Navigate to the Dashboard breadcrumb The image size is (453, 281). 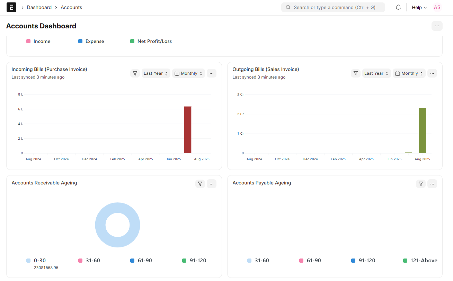(x=39, y=7)
